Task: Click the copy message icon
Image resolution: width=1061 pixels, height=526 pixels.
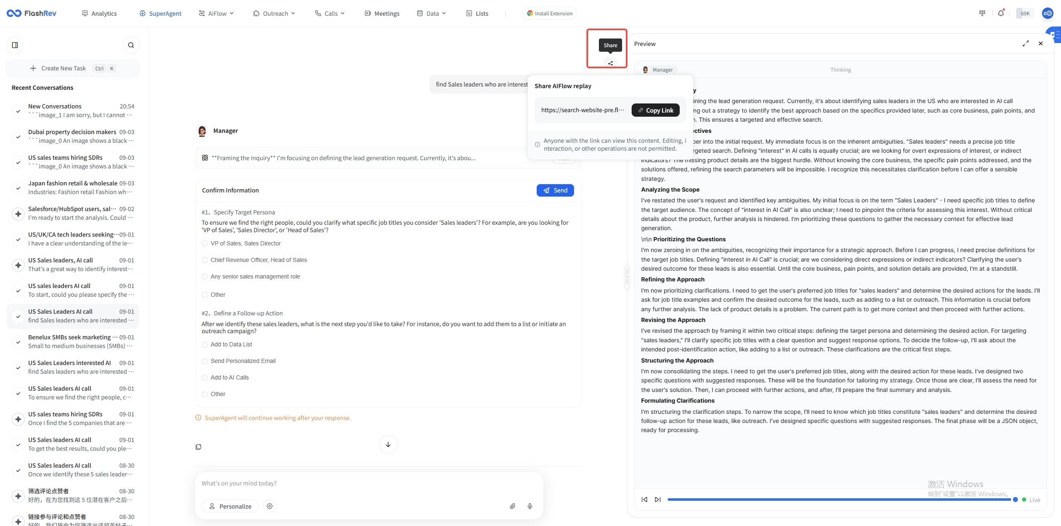Action: click(199, 447)
